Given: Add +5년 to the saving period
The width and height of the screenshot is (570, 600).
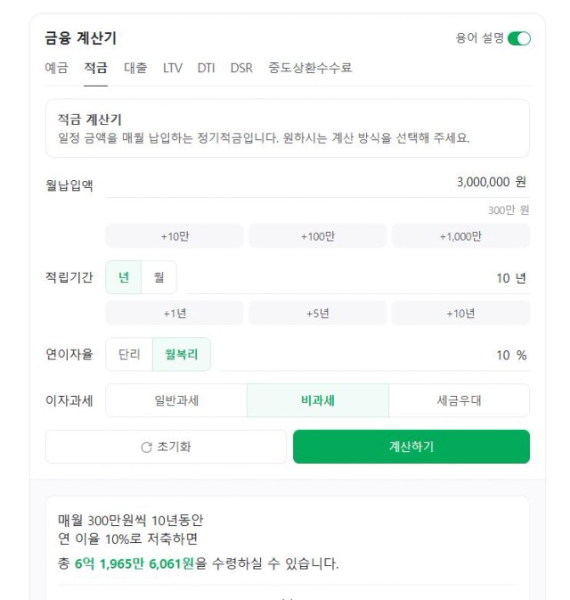Looking at the screenshot, I should coord(318,314).
